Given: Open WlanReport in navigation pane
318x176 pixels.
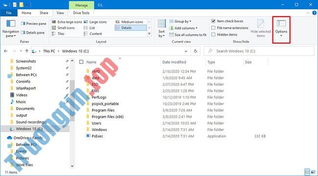Looking at the screenshot, I should [26, 88].
